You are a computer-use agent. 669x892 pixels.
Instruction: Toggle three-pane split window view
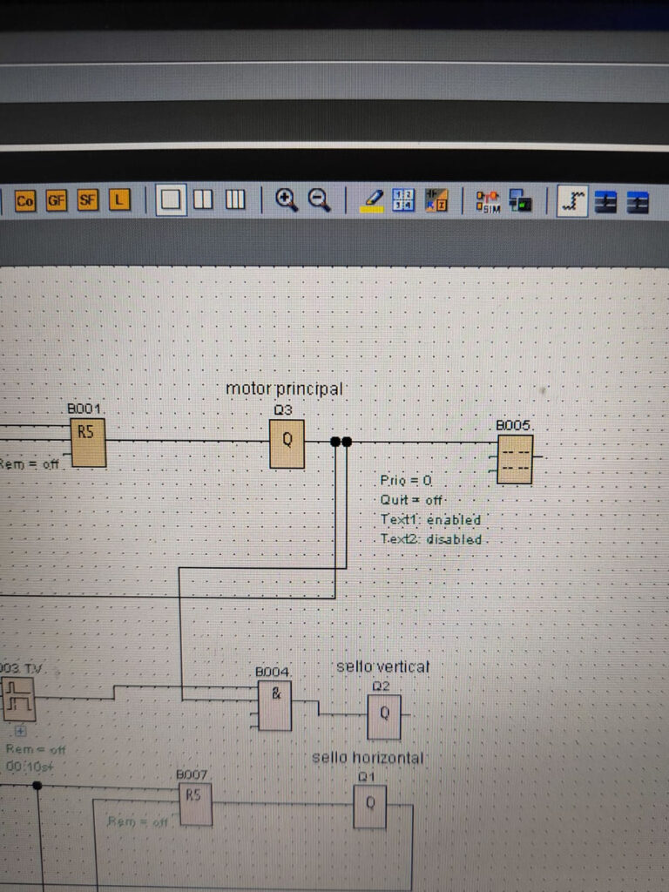(235, 200)
